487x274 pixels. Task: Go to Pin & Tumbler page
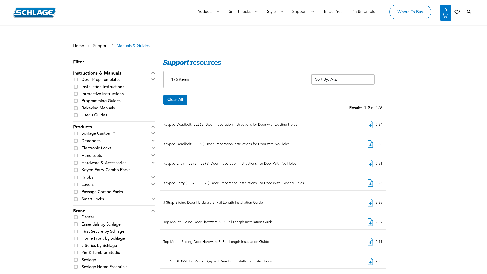(364, 12)
